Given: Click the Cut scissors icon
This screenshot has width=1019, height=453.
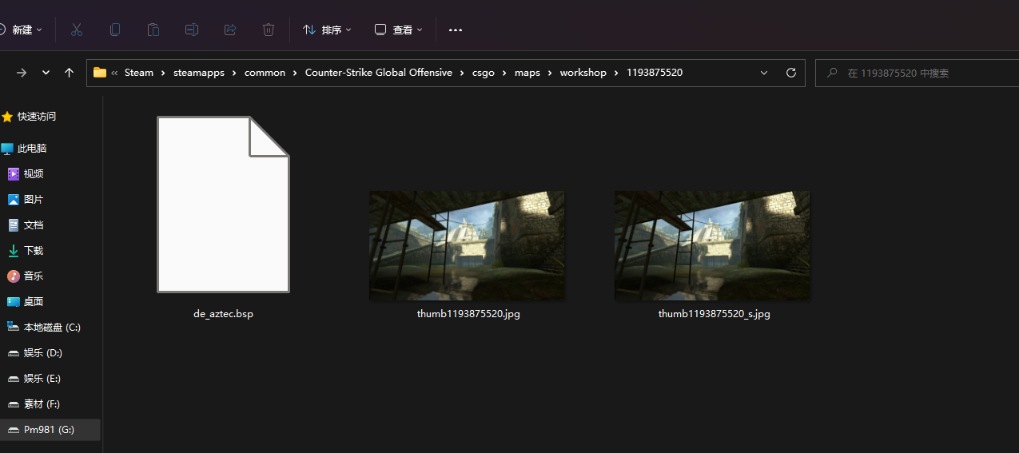Looking at the screenshot, I should coord(77,30).
